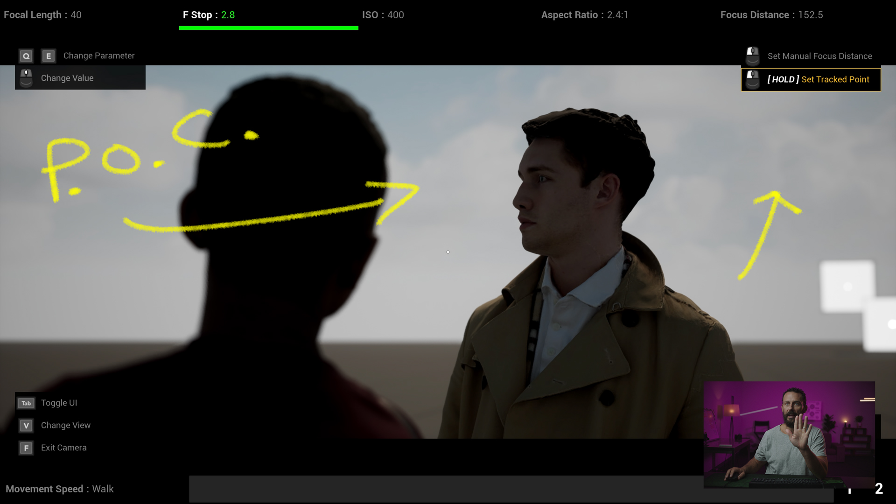Click the Tab key icon
The image size is (896, 504).
tap(26, 403)
